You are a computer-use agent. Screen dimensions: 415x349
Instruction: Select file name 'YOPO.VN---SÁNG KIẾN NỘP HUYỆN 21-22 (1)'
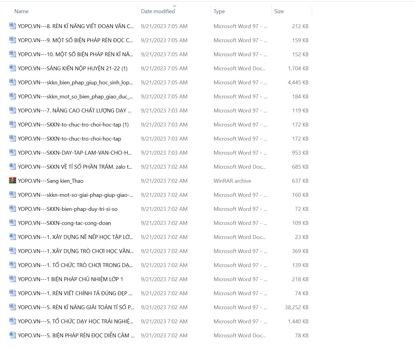point(73,68)
